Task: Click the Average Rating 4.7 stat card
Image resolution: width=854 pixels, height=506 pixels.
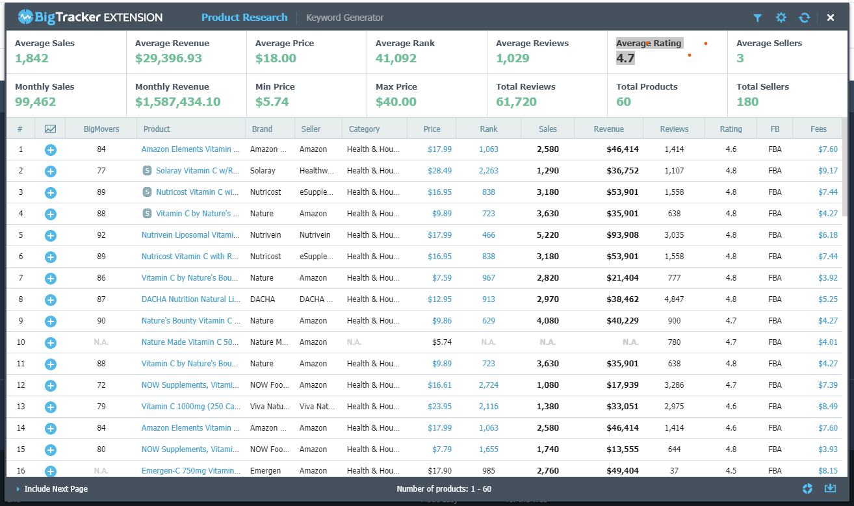Action: [x=667, y=51]
